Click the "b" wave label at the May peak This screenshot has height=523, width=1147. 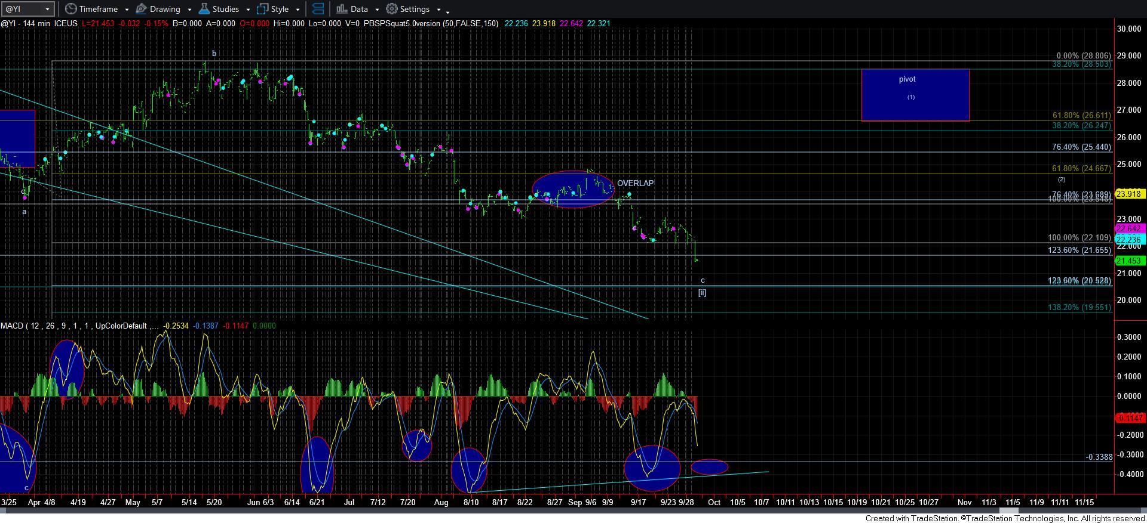tap(214, 54)
